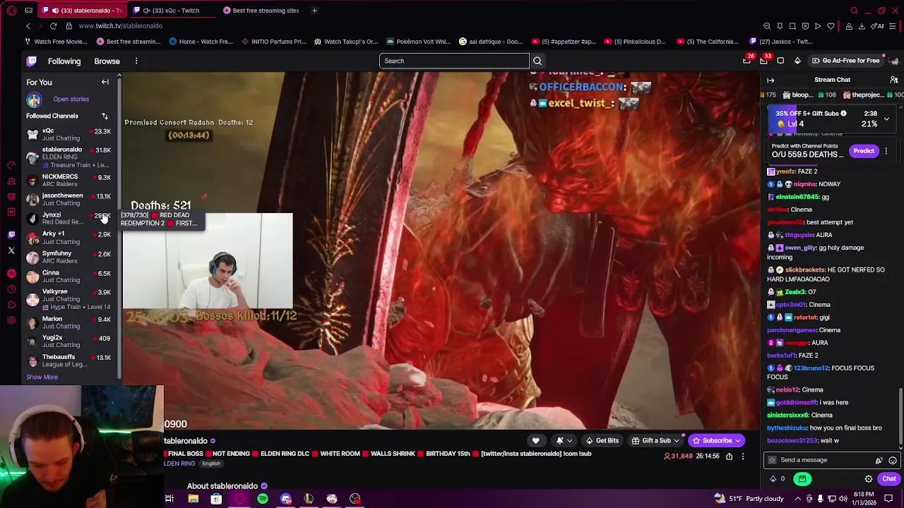Viewport: 904px width, 508px height.
Task: Expand the Subscribe button options
Action: (x=738, y=440)
